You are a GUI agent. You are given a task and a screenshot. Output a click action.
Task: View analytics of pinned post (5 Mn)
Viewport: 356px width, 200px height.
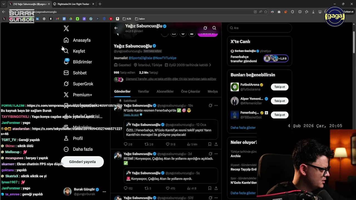click(x=192, y=144)
